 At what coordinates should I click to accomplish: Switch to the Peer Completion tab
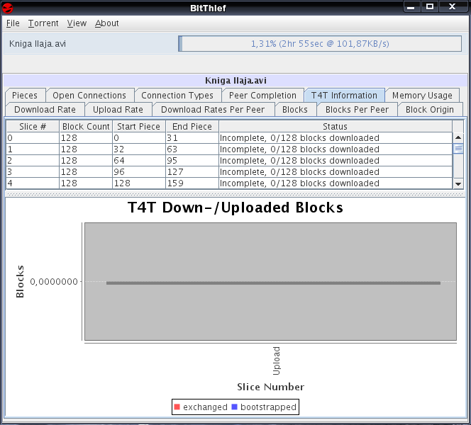tap(262, 96)
